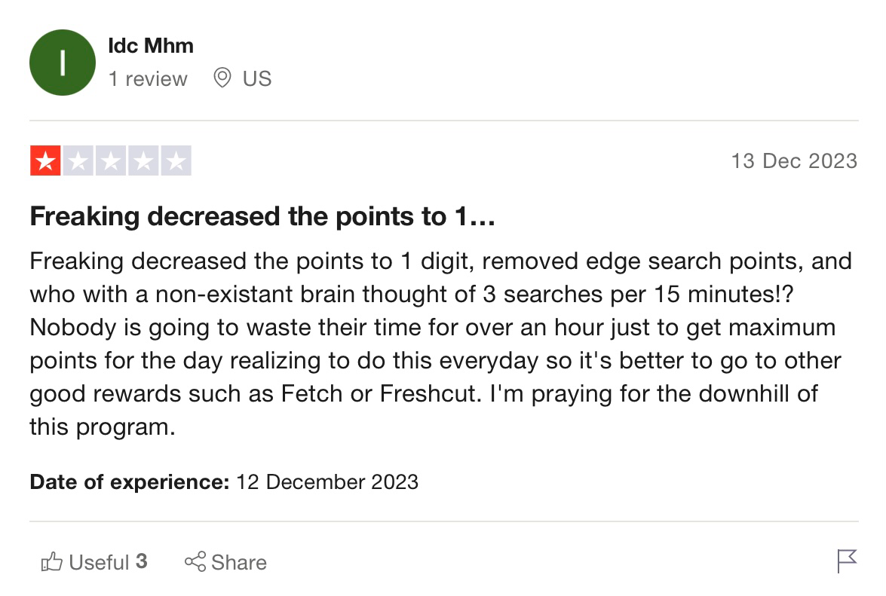Click the green avatar circle with letter I
Viewport: 886px width, 596px height.
62,63
